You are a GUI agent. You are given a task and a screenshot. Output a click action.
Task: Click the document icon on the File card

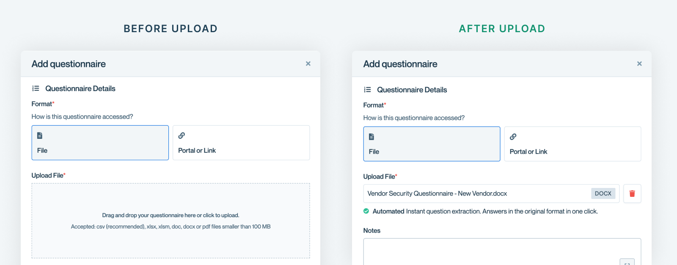(39, 135)
